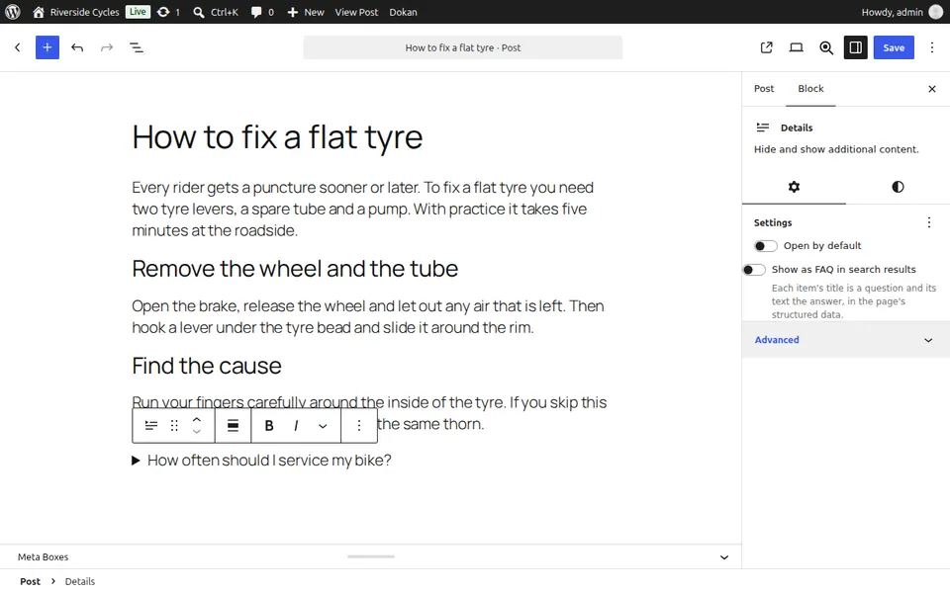950x593 pixels.
Task: Expand the Advanced section
Action: 846,339
